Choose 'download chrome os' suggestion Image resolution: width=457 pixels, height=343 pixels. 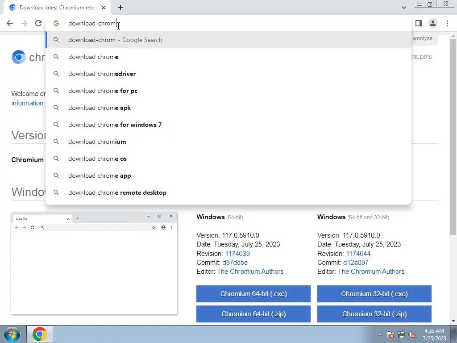tap(228, 159)
